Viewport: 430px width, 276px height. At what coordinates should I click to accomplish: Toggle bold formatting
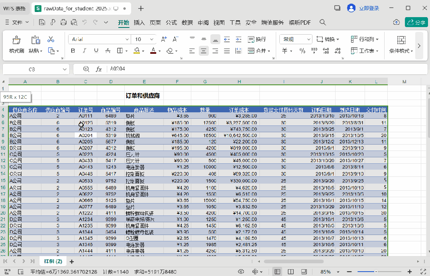73,51
